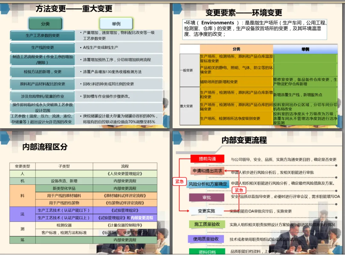
Task: Select the '一般变更' row label cell
Action: pyautogui.click(x=189, y=70)
